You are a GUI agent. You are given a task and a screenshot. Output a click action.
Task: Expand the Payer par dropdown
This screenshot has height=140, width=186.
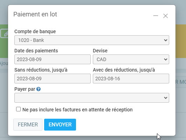[92, 98]
